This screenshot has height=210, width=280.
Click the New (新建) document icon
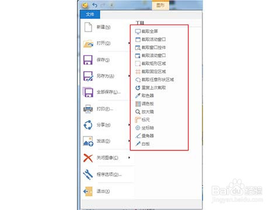click(88, 27)
